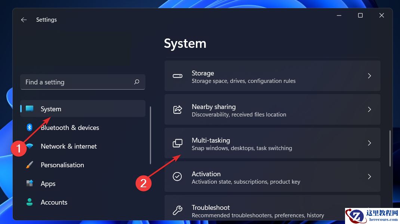Open the Accounts section
400x224 pixels.
coord(83,202)
